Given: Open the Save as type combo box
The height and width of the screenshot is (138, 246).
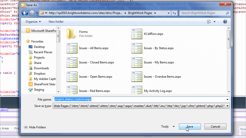Looking at the screenshot, I should (x=141, y=106).
